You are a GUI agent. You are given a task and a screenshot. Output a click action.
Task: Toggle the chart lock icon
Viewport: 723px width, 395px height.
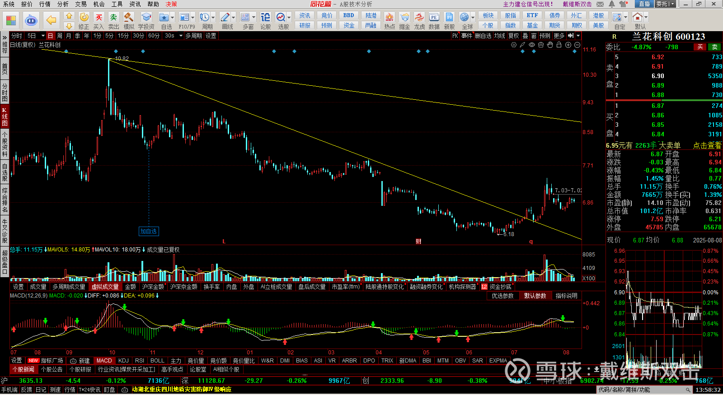point(559,45)
